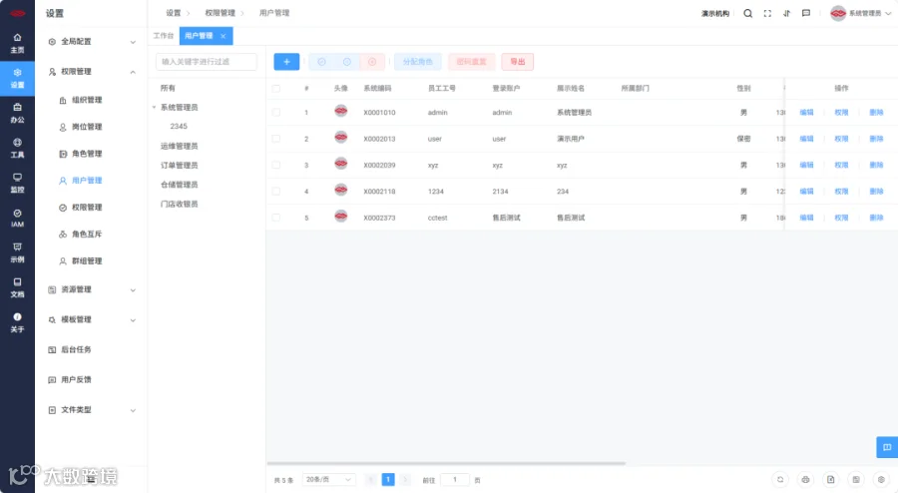The height and width of the screenshot is (493, 898).
Task: Click the second circle toolbar icon
Action: 346,61
